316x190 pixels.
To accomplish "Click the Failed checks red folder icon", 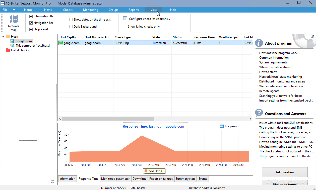I will pyautogui.click(x=8, y=50).
